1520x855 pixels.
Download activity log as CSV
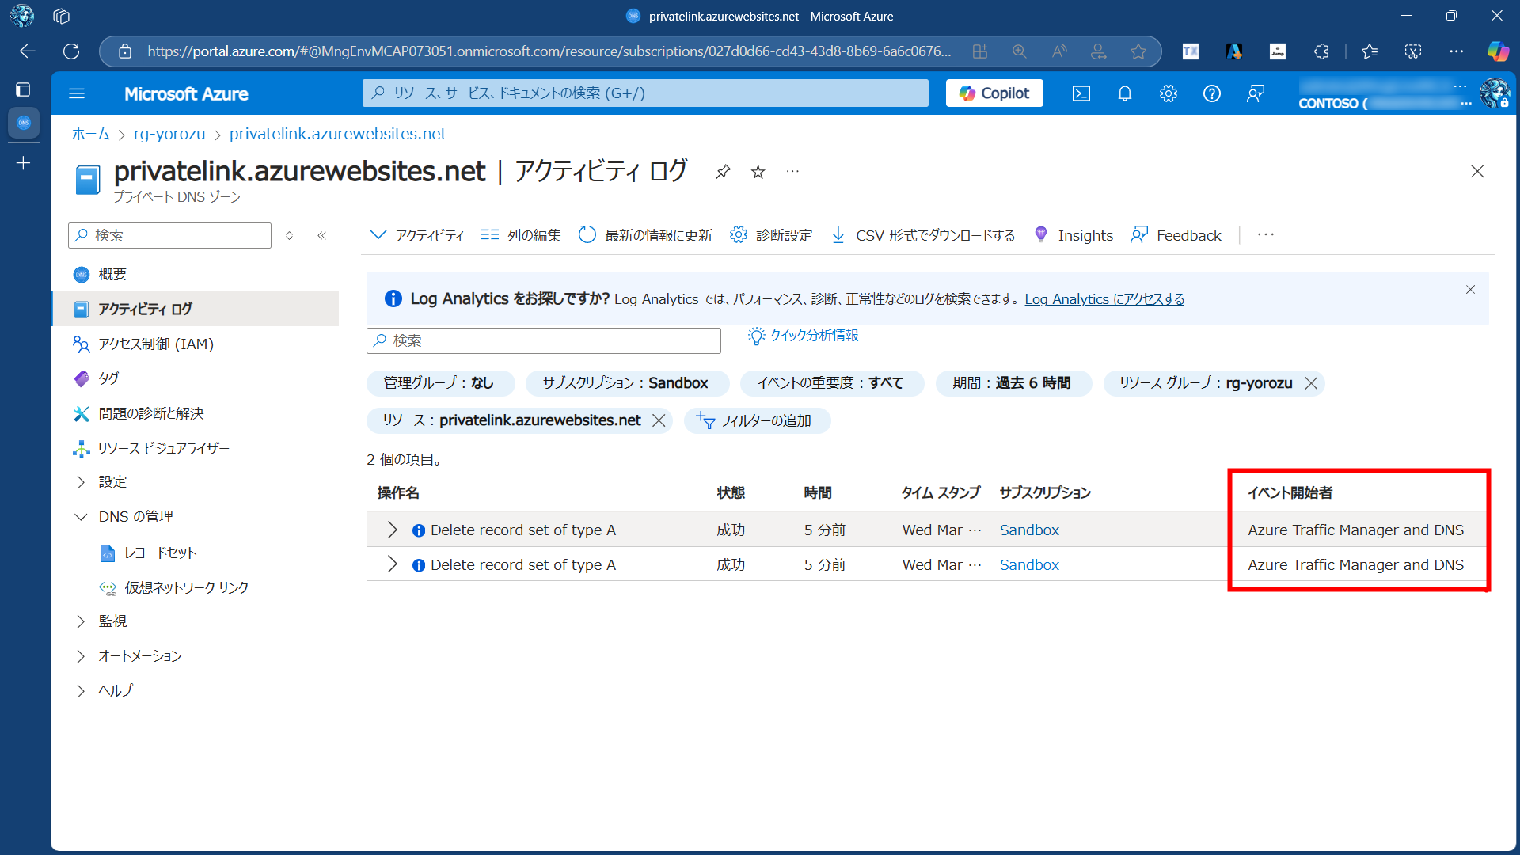(923, 235)
